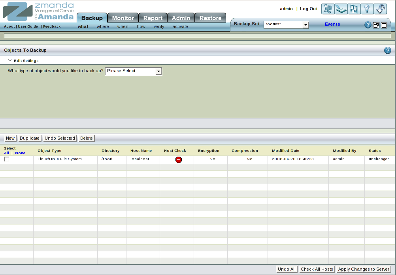
Task: Click the 2008-06-20 16:46:23 date cell
Action: [x=293, y=159]
